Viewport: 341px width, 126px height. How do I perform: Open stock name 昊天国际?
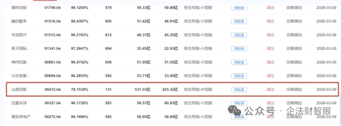[x=21, y=49]
